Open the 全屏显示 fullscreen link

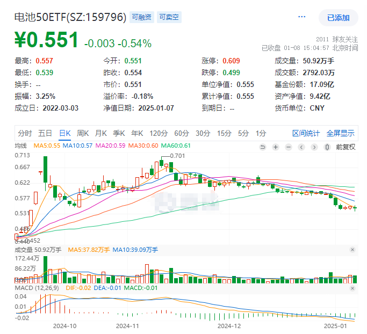coord(340,133)
